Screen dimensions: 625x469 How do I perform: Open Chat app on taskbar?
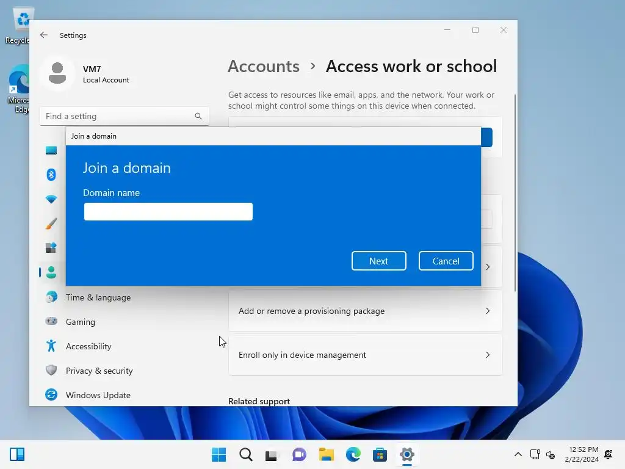click(299, 454)
